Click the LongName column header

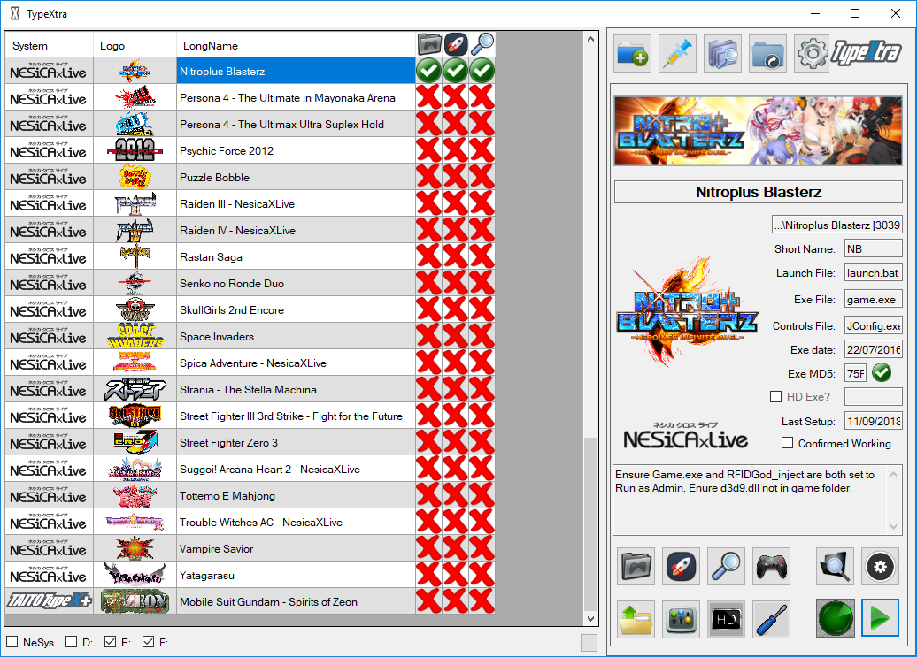pos(296,45)
